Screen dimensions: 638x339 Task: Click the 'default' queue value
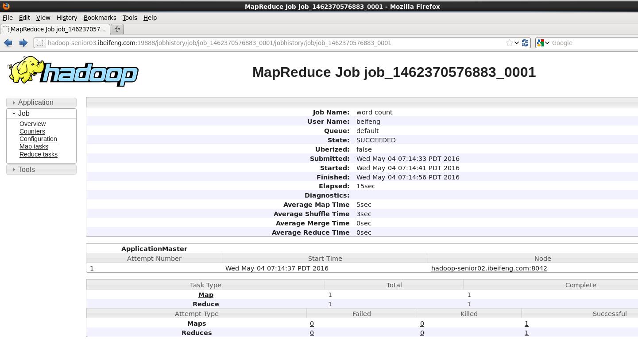click(x=367, y=131)
